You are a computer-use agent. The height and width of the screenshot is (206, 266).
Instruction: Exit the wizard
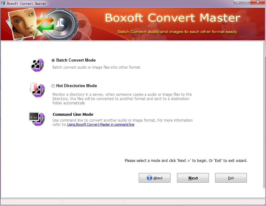coord(231,178)
